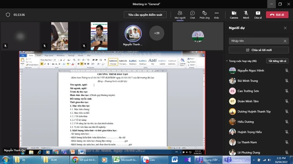This screenshot has height=164, width=293.
Task: Click the Chia sẻ share screen icon
Action: click(258, 14)
